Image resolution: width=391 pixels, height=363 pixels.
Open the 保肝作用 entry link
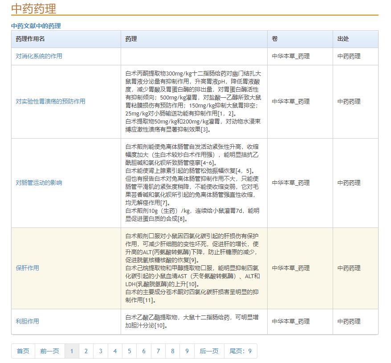tap(28, 268)
